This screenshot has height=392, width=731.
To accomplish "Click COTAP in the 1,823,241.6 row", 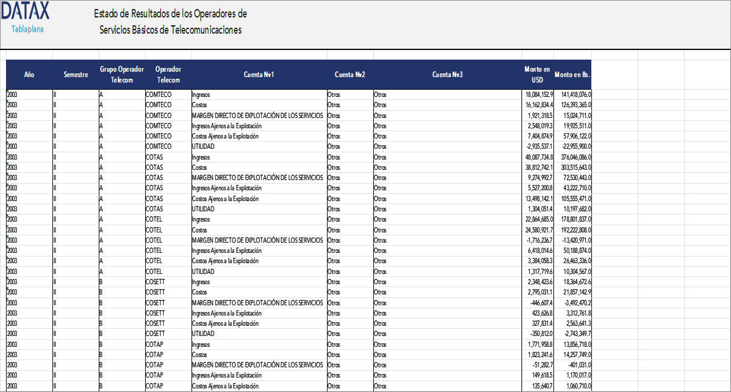I will click(168, 355).
